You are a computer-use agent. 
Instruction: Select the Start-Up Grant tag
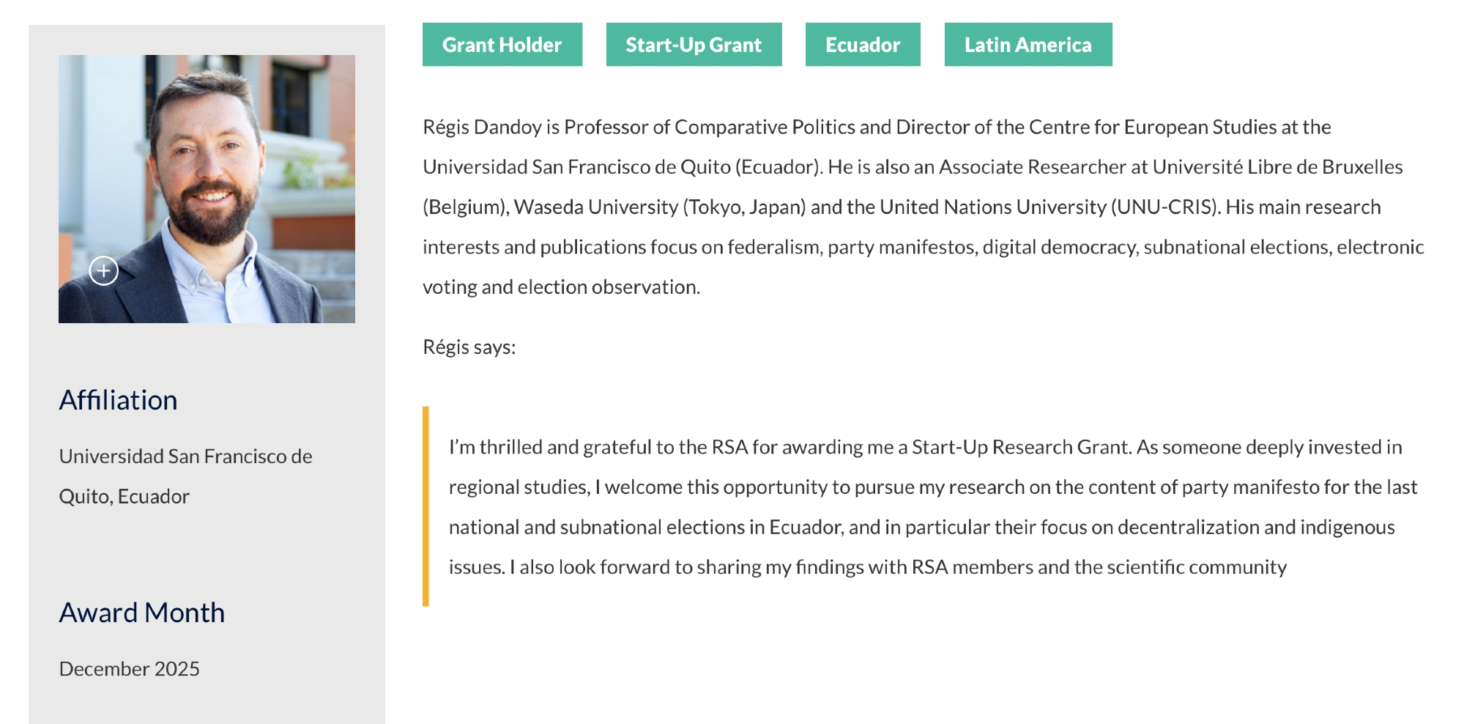point(694,45)
